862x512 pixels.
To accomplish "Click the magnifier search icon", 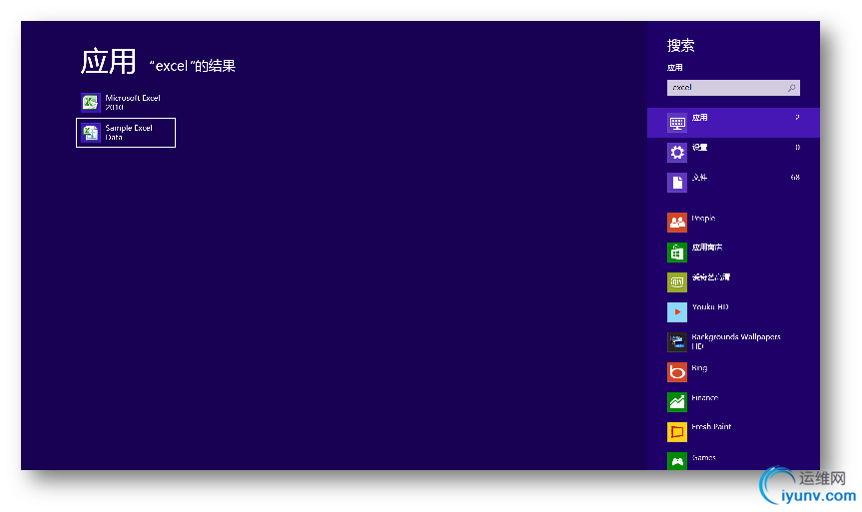I will coord(791,88).
